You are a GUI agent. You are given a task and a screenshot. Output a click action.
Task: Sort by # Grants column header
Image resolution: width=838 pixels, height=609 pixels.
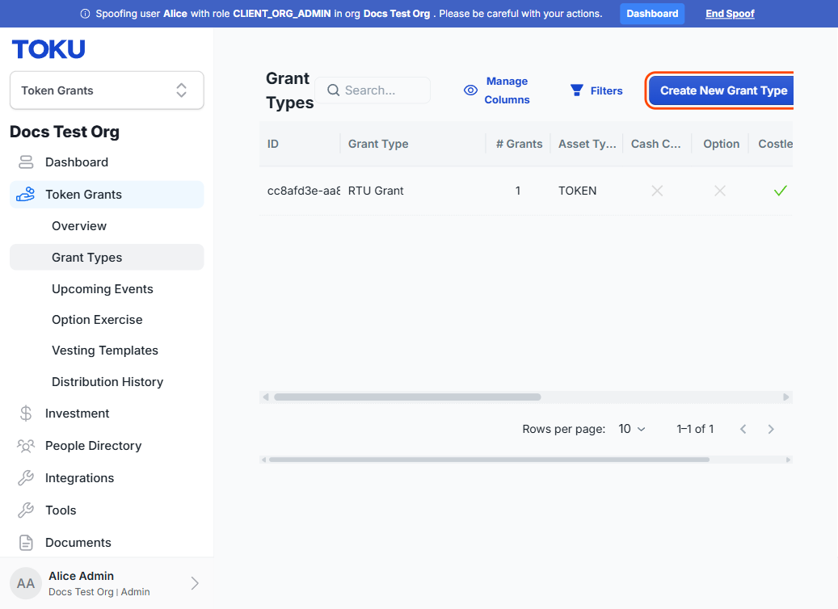coord(519,144)
